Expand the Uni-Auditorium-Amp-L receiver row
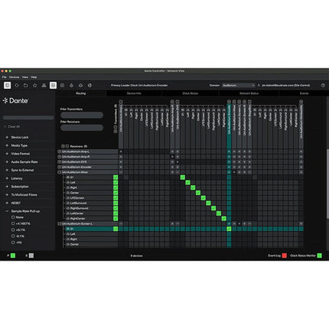329x329 pixels. (x=59, y=151)
